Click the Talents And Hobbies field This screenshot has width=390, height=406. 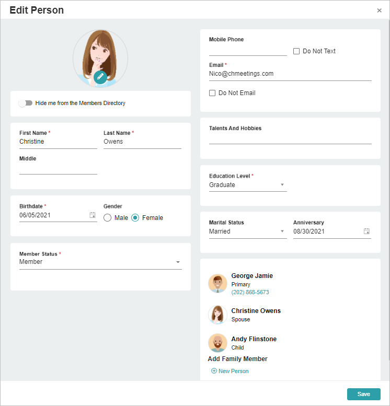click(x=290, y=139)
